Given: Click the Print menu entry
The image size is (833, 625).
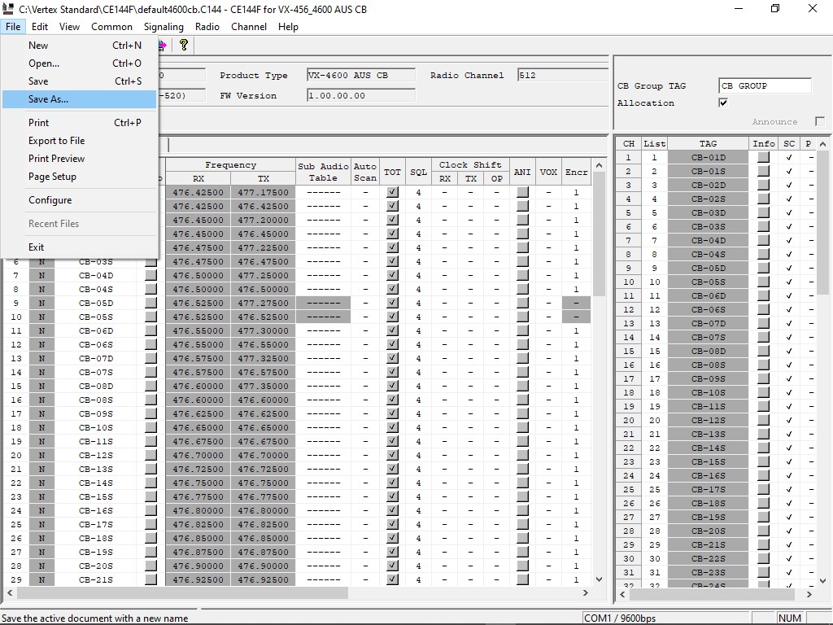Looking at the screenshot, I should 79,123.
